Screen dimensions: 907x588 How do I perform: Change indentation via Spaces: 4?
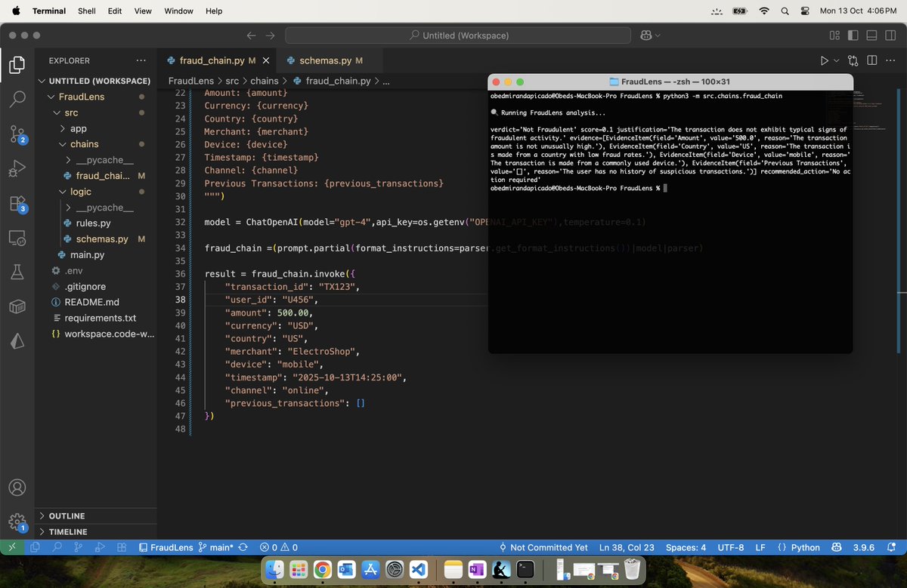pos(686,547)
